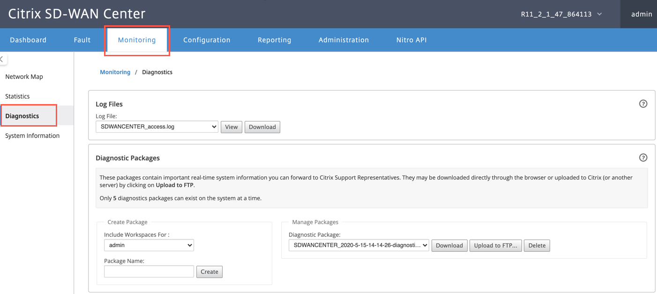
Task: Focus the Package Name input field
Action: (x=149, y=271)
